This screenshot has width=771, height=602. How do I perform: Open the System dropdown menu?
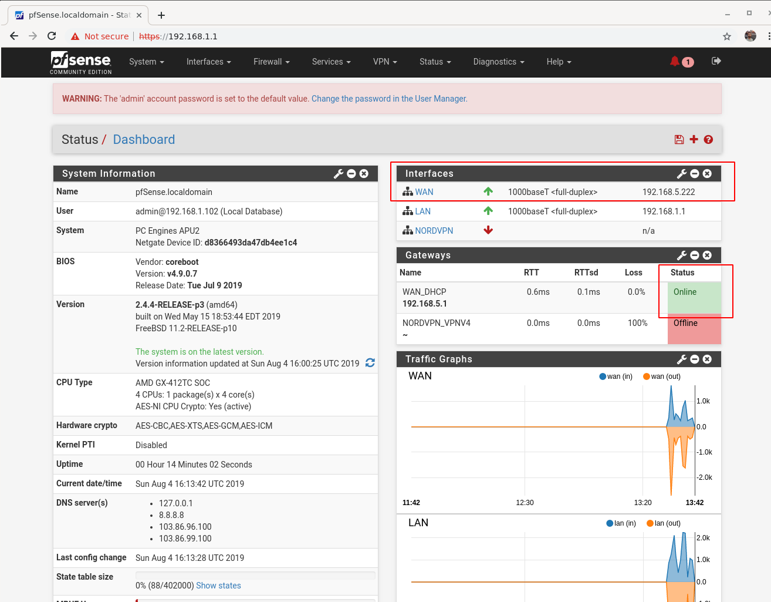[x=146, y=61]
